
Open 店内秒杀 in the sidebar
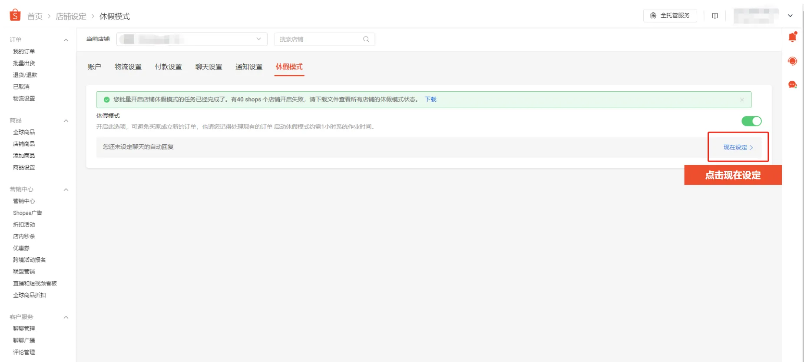click(x=24, y=236)
